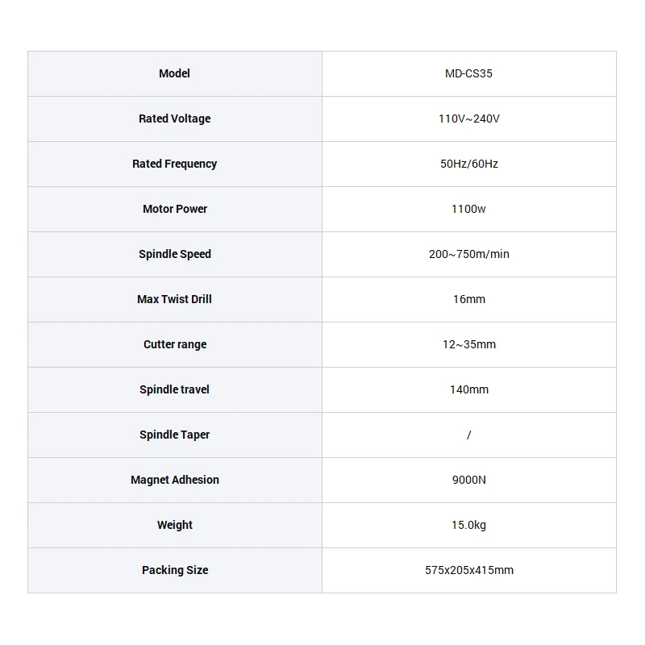Select the 140mm travel value
The image size is (645, 645).
tap(468, 389)
